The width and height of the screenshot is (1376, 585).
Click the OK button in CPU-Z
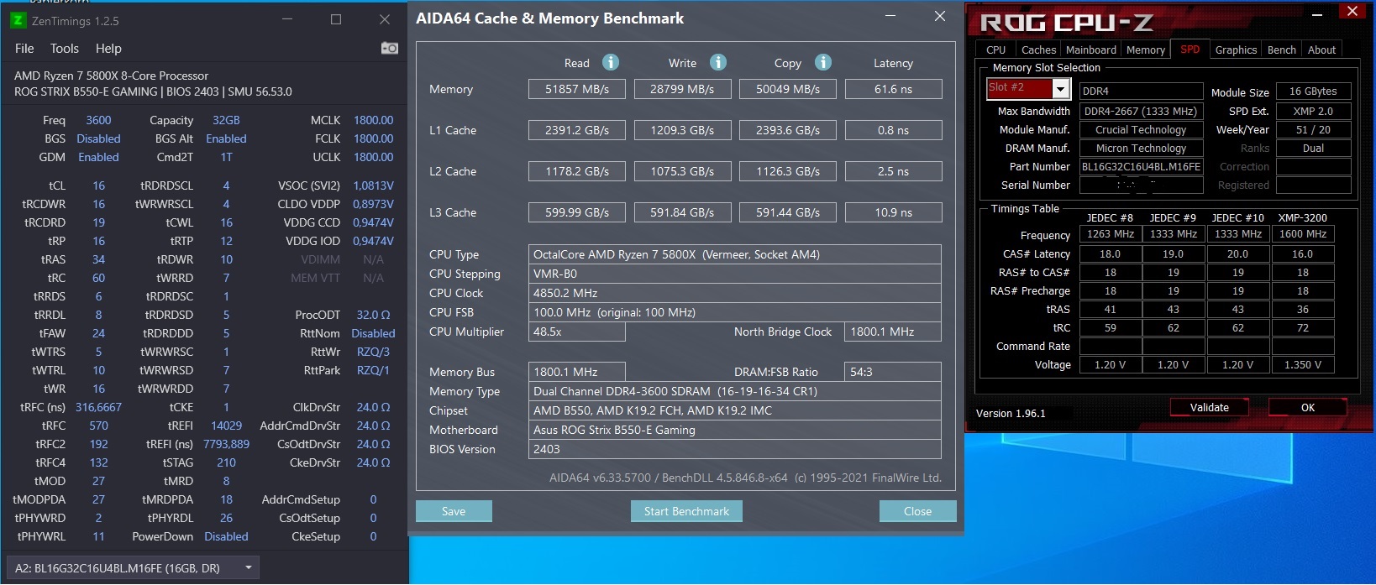tap(1307, 407)
